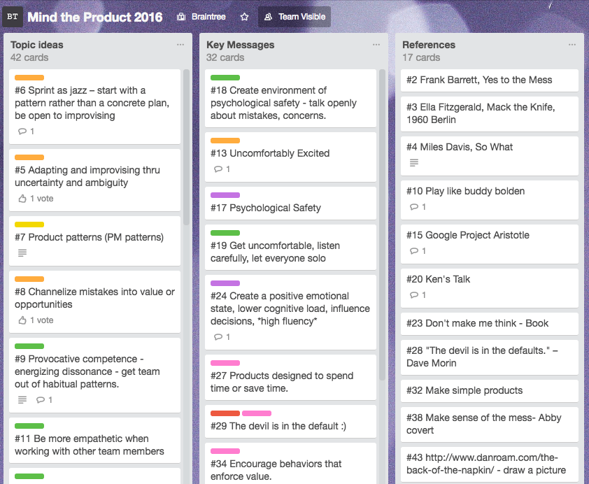
Task: Click the Topic ideas list scrollbar
Action: point(186,140)
